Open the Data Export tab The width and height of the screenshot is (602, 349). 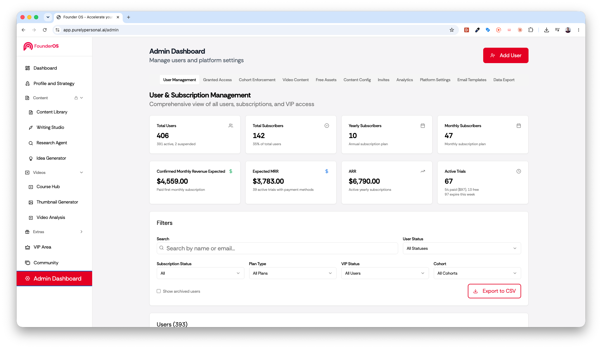(x=504, y=80)
